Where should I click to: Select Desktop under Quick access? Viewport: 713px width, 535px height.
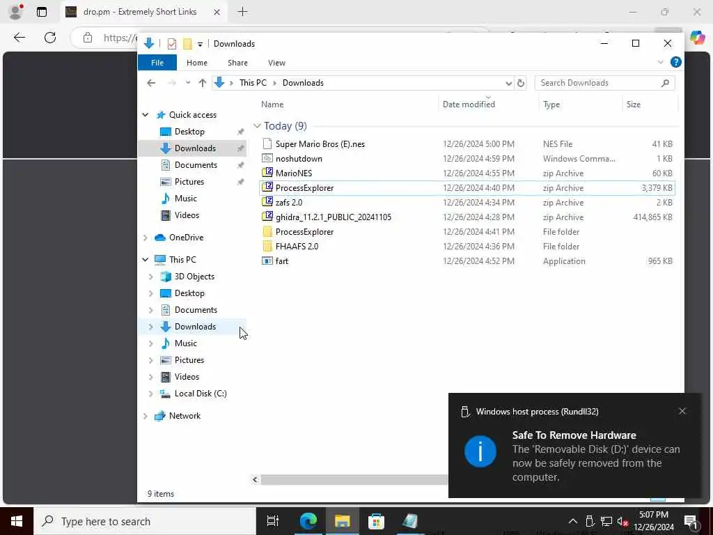pyautogui.click(x=189, y=132)
